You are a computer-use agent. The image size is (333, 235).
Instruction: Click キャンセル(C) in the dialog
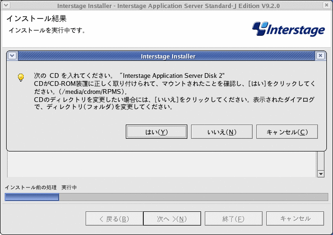pos(287,132)
